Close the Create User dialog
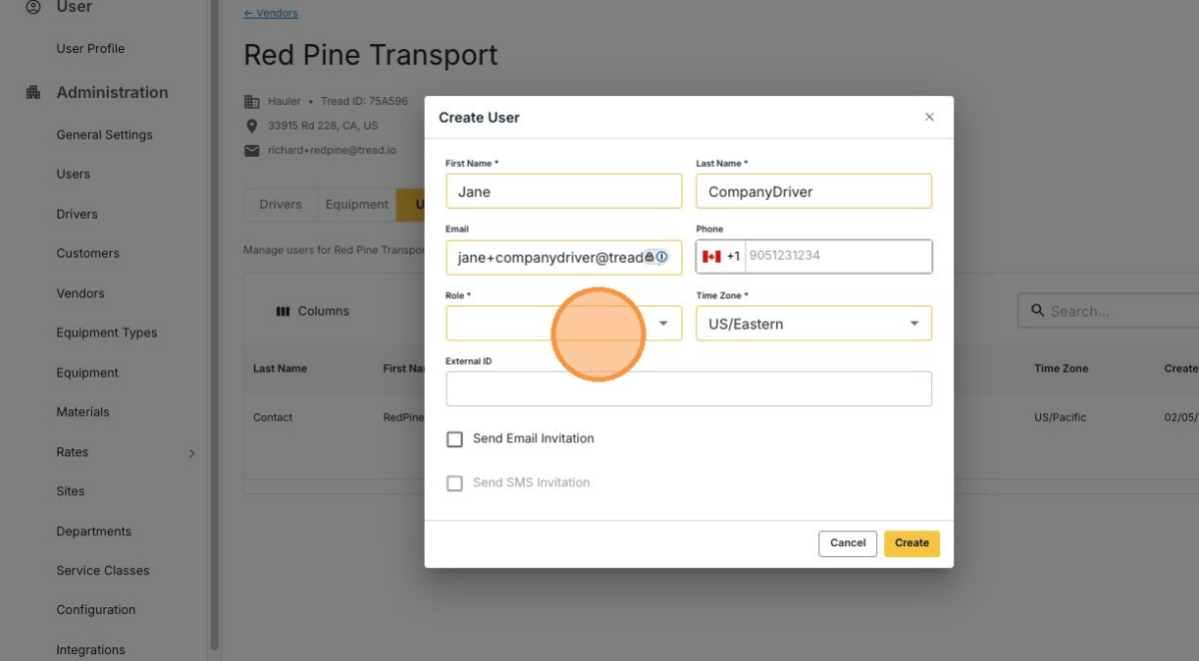1199x661 pixels. click(x=929, y=117)
